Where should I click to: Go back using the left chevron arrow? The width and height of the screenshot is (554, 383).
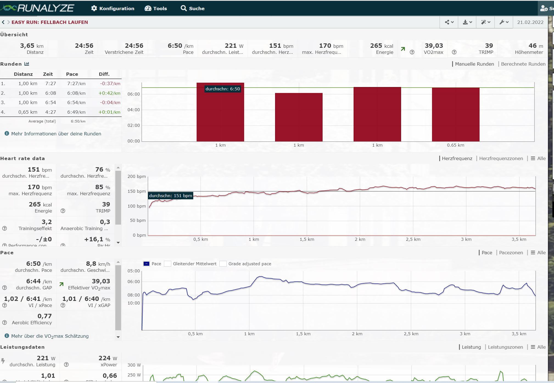pyautogui.click(x=3, y=22)
